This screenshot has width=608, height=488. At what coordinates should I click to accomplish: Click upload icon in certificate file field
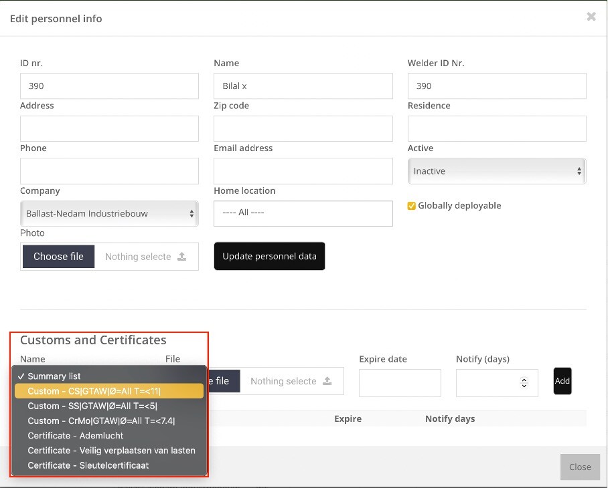pos(327,381)
